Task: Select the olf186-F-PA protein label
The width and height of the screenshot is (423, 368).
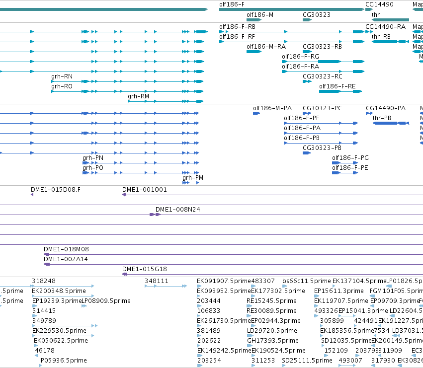Action: [x=302, y=128]
